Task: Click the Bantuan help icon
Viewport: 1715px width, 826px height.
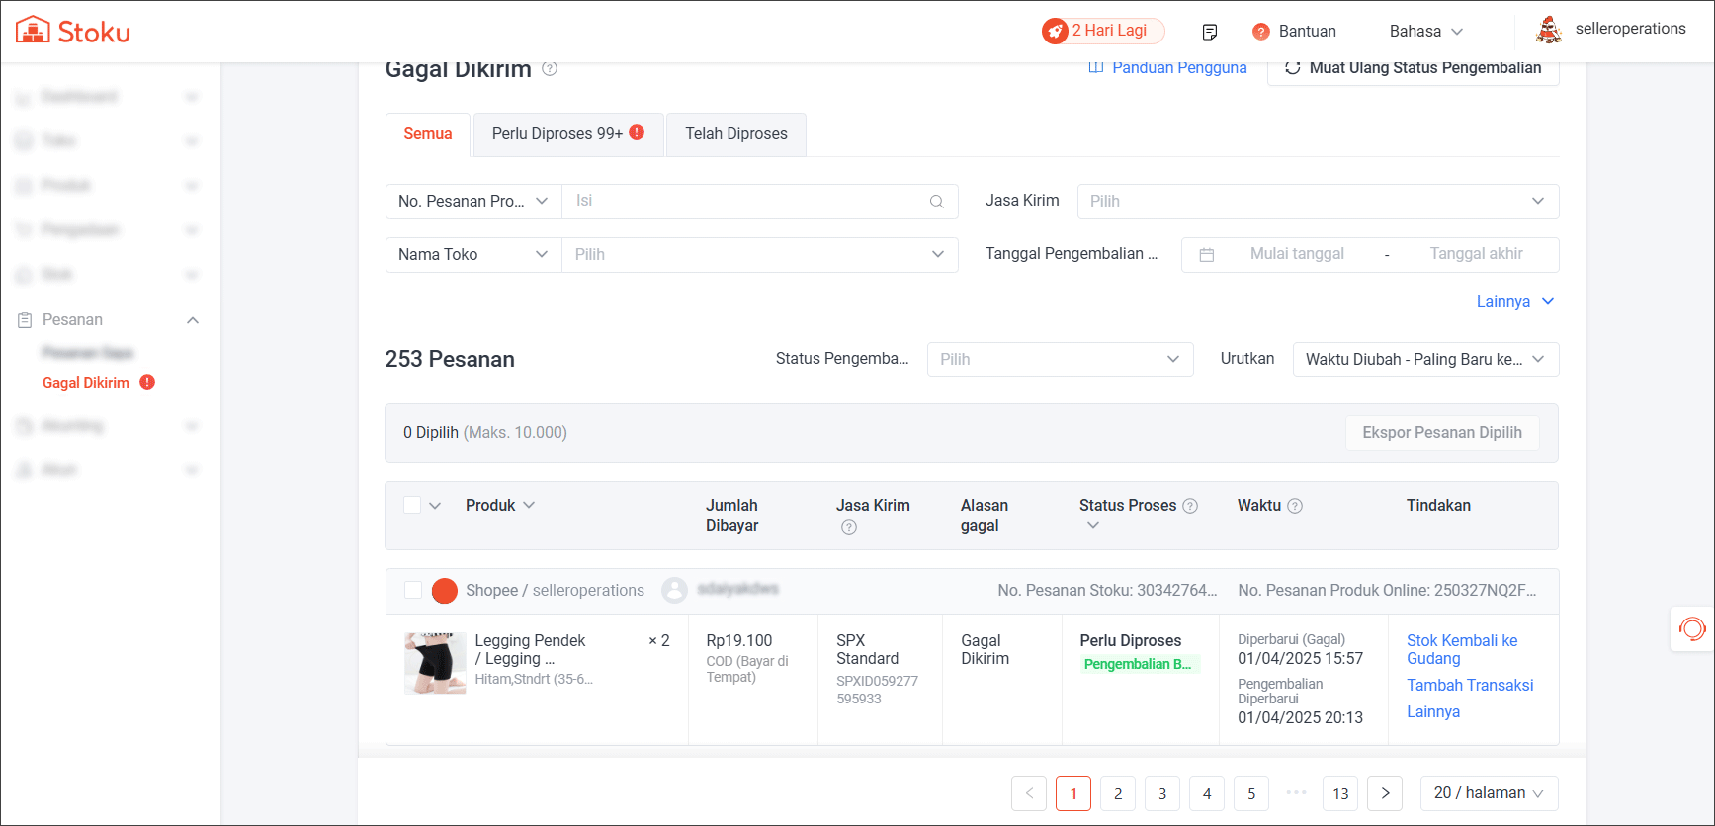Action: pos(1260,32)
